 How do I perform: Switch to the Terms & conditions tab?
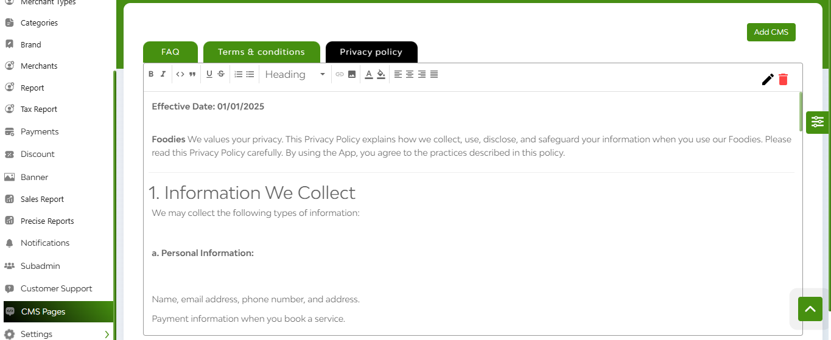click(262, 52)
